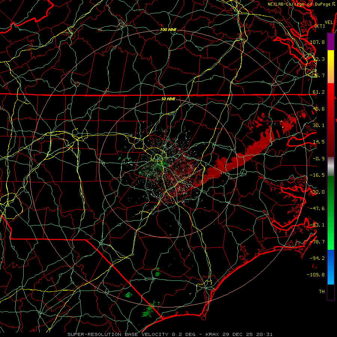This screenshot has width=337, height=337.
Task: Pick the purple segment of velocity scale
Action: tap(331, 42)
